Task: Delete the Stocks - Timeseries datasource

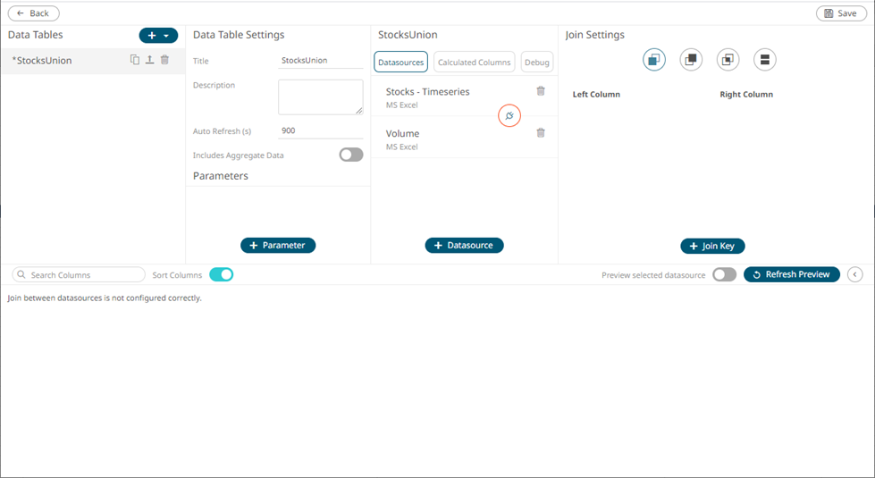Action: coord(541,91)
